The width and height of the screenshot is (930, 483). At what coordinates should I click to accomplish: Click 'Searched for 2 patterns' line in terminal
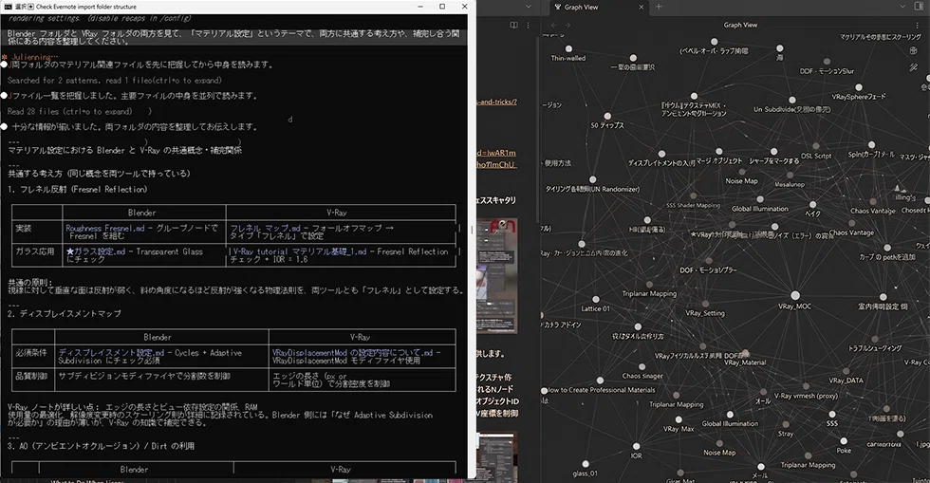[115, 80]
